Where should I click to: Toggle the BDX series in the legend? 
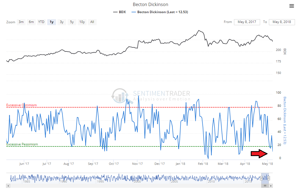tap(119, 12)
